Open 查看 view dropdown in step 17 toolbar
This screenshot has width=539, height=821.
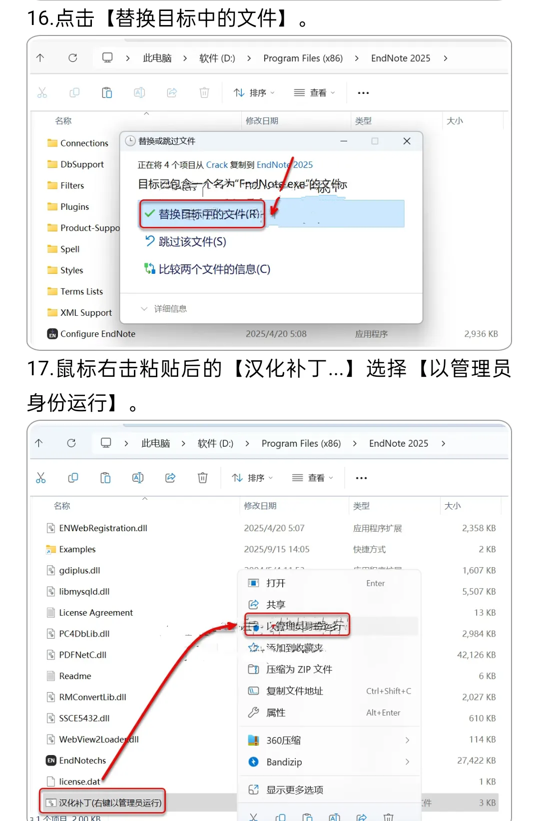313,478
